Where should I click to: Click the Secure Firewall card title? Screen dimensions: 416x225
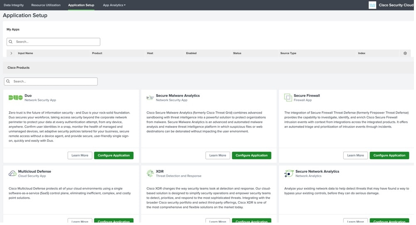pyautogui.click(x=307, y=96)
